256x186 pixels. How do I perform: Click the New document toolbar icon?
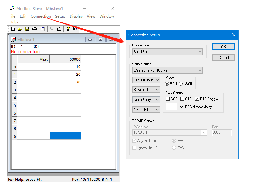(13, 29)
